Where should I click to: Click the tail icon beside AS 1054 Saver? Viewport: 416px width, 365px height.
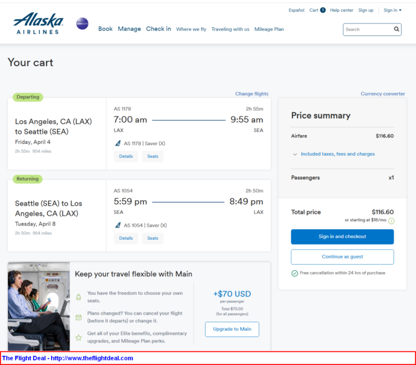tap(118, 225)
